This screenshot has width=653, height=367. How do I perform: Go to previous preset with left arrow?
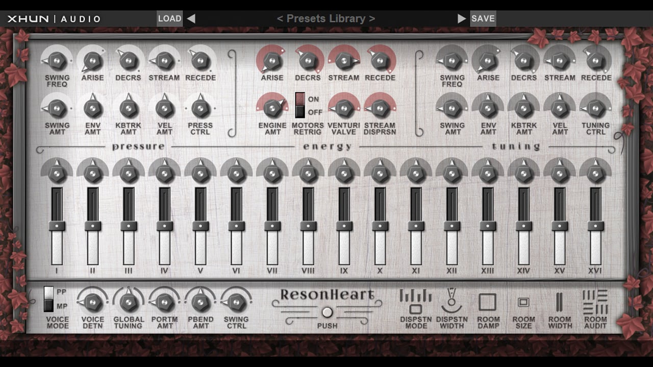(191, 19)
